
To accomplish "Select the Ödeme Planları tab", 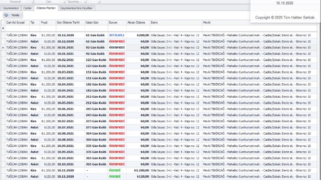I will pyautogui.click(x=46, y=8).
